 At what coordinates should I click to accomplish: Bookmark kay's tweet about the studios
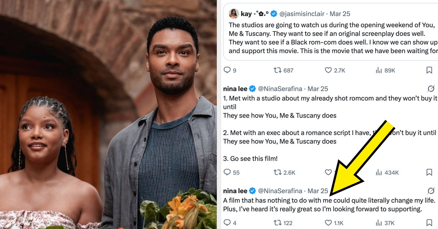(x=429, y=70)
